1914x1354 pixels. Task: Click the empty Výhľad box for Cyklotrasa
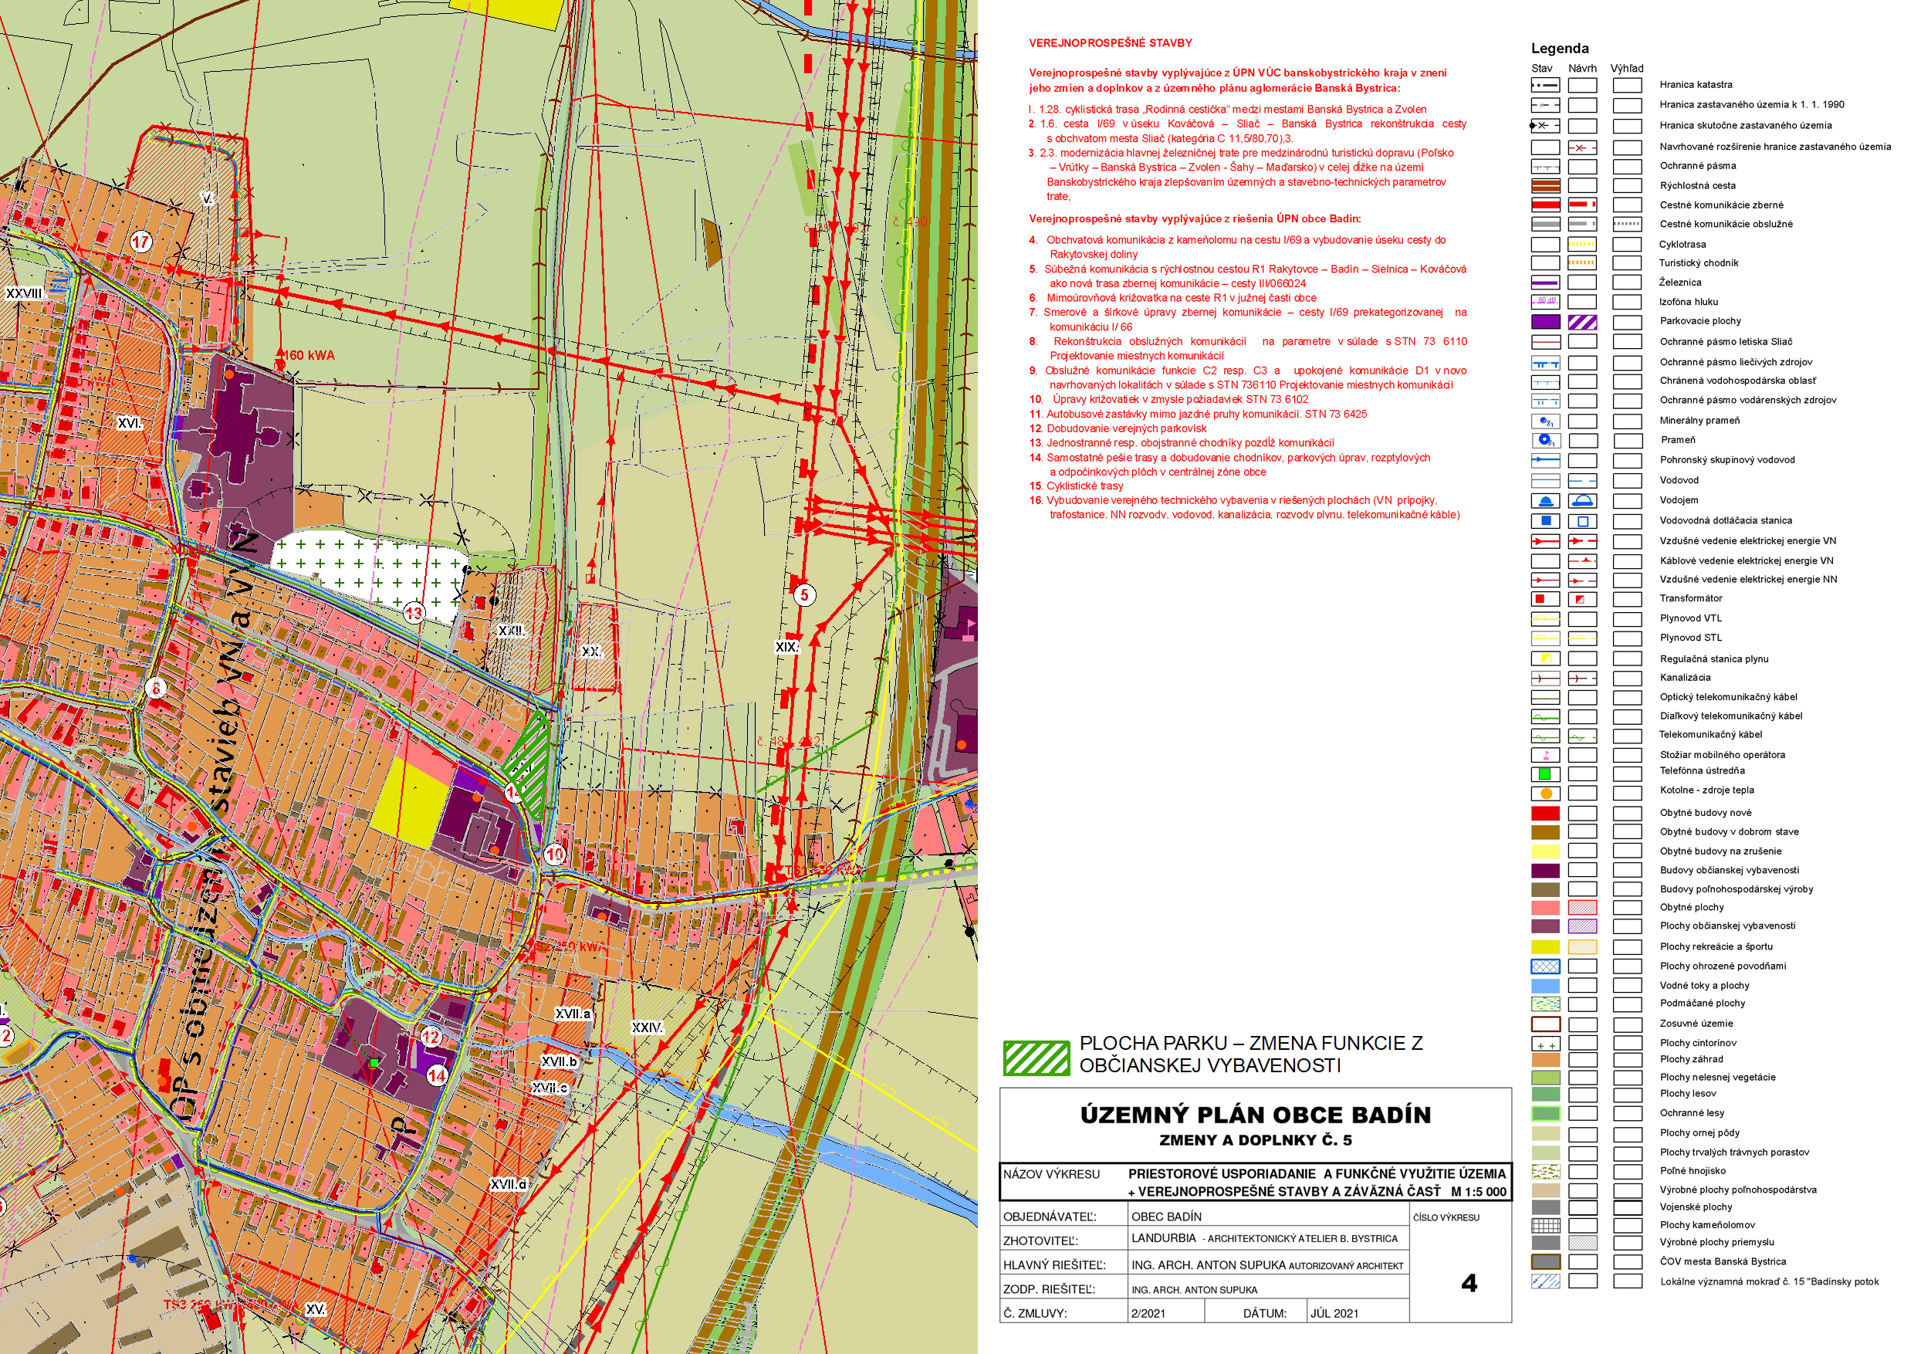point(1626,244)
